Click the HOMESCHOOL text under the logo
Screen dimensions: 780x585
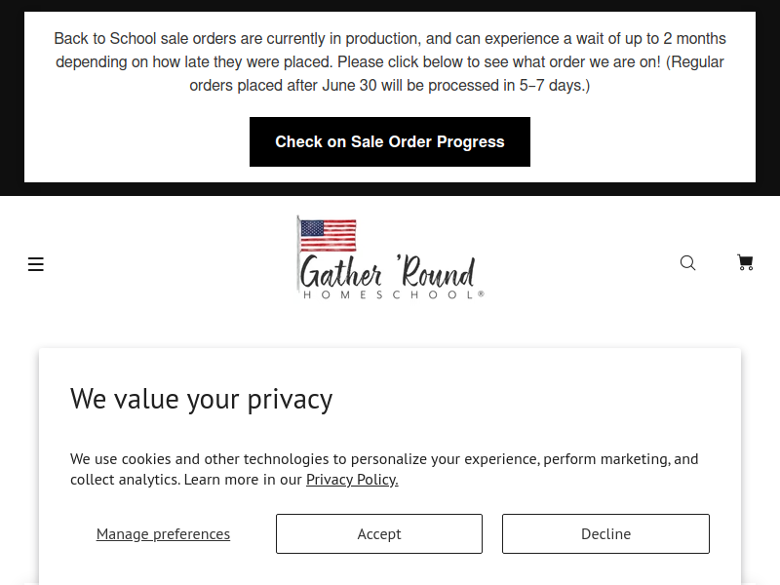[x=394, y=295]
